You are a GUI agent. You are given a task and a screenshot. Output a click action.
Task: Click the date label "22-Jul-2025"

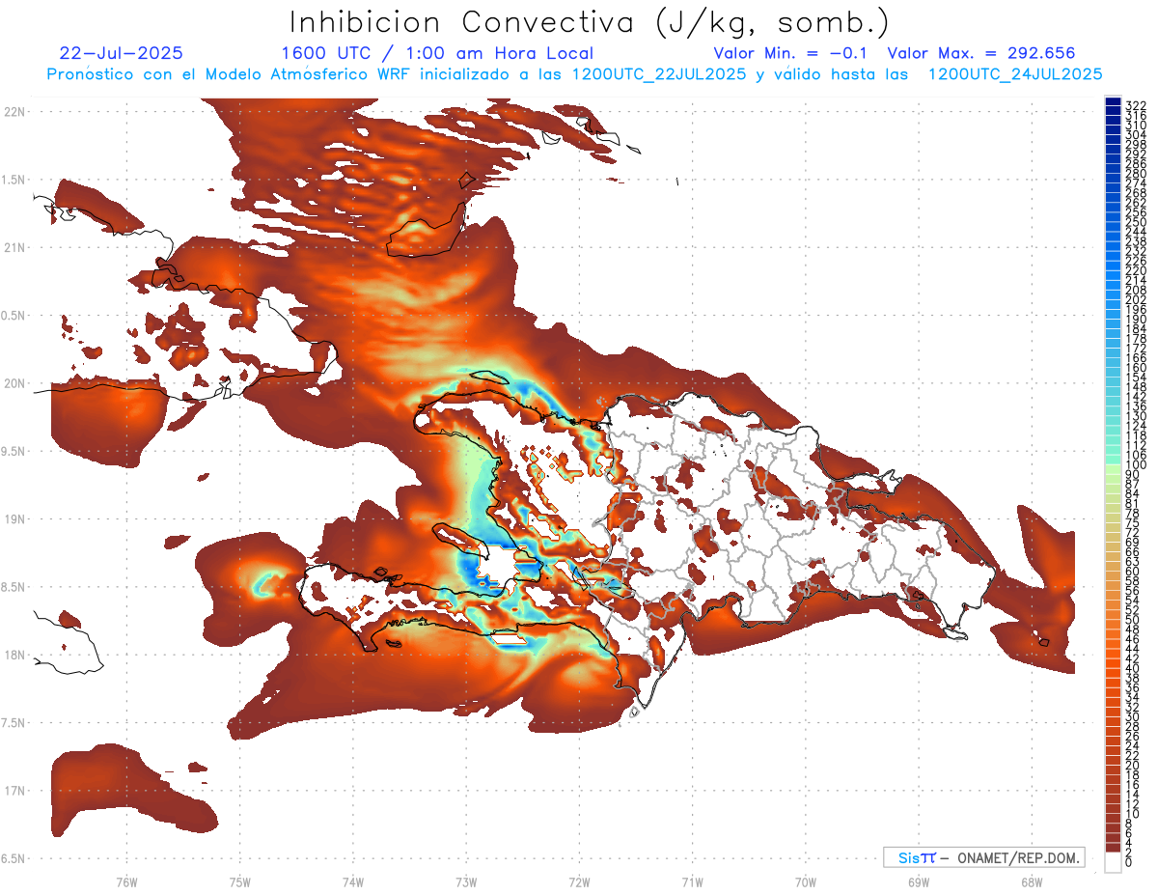(121, 53)
